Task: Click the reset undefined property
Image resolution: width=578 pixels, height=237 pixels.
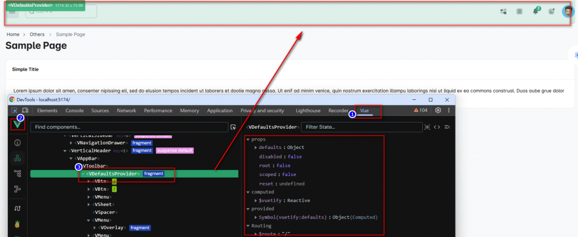Action: click(x=282, y=183)
